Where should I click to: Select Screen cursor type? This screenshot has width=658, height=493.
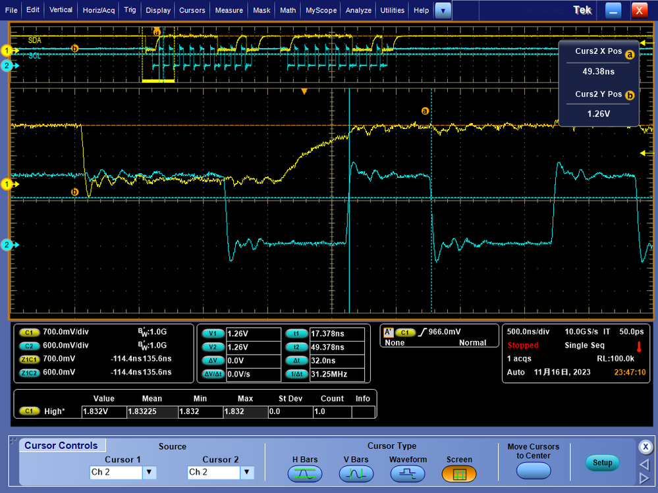point(459,474)
